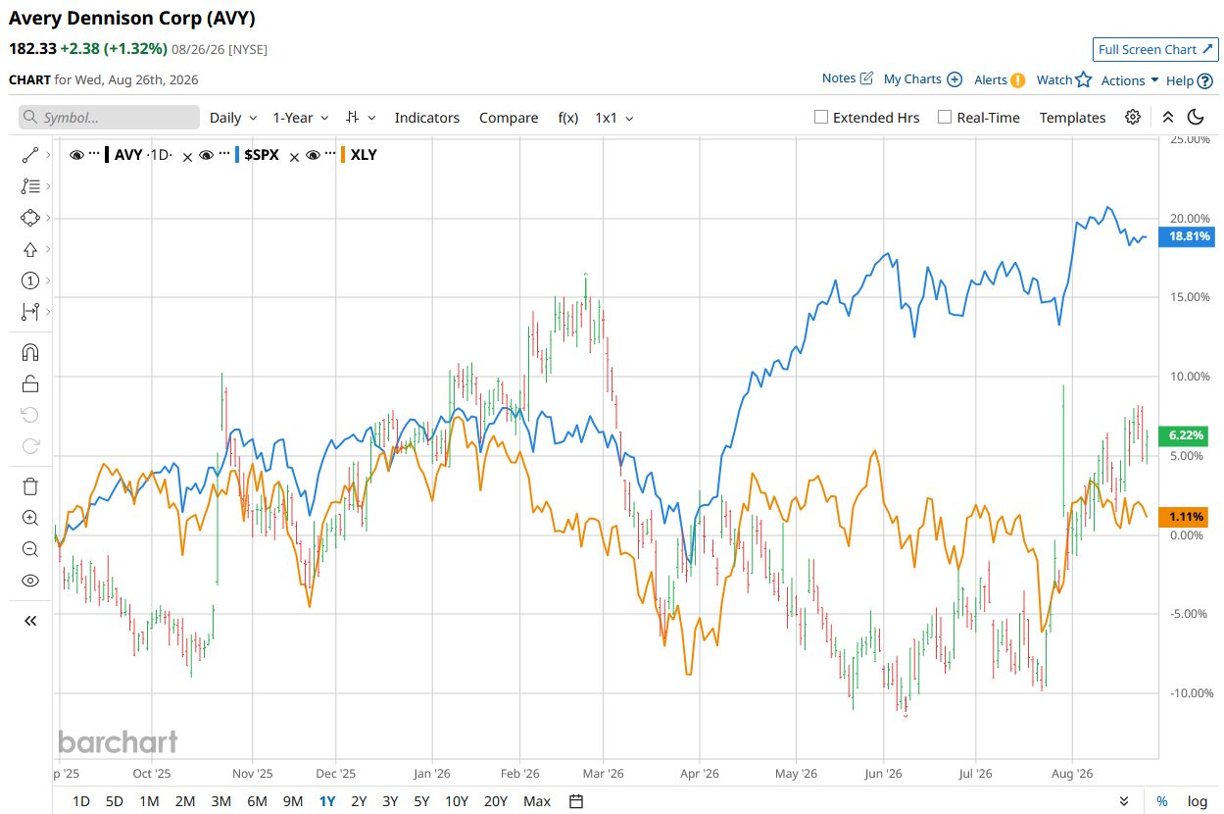1224x814 pixels.
Task: Click the undo arrow icon
Action: (29, 415)
